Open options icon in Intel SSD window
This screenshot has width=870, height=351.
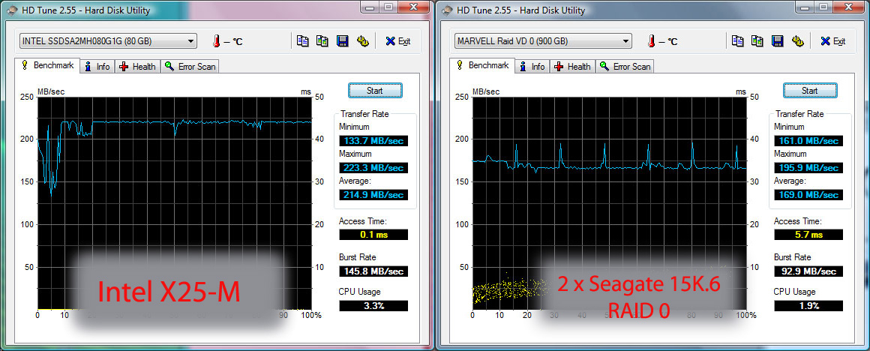[362, 41]
